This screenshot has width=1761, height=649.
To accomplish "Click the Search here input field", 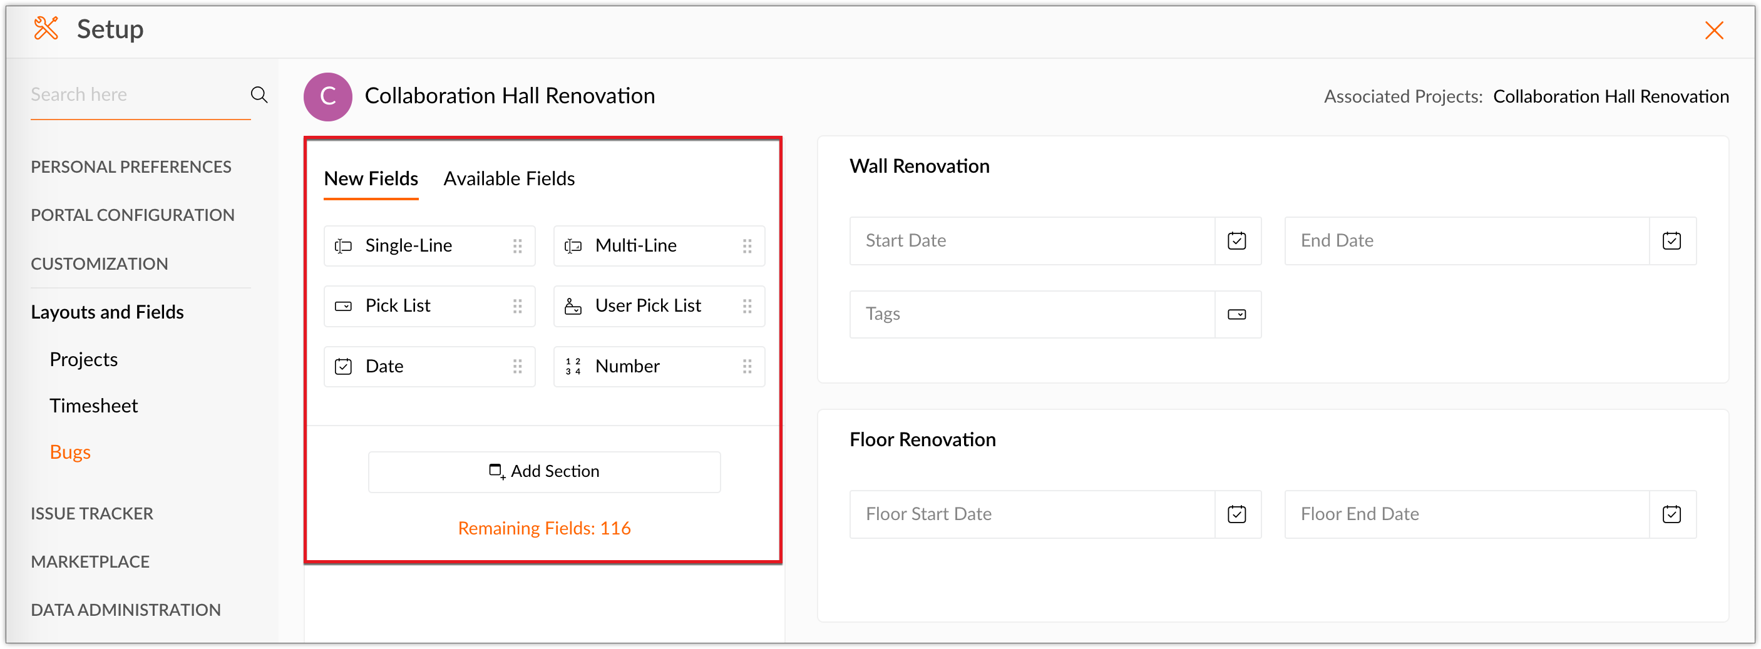I will 136,95.
